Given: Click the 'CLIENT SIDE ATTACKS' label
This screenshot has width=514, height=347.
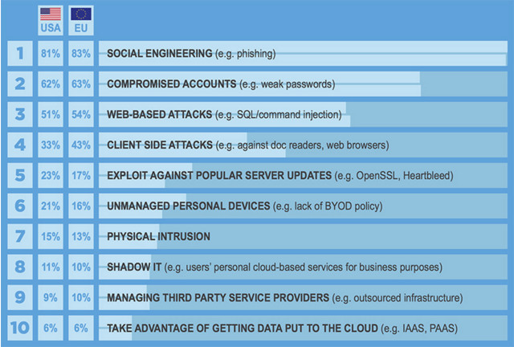Looking at the screenshot, I should point(160,145).
